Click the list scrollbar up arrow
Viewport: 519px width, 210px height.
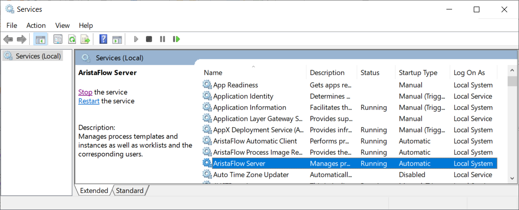pyautogui.click(x=512, y=71)
